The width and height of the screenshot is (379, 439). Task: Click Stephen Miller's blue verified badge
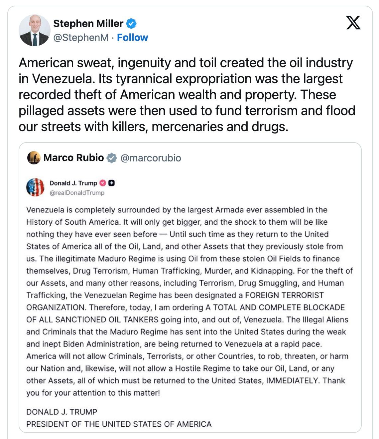[x=132, y=24]
